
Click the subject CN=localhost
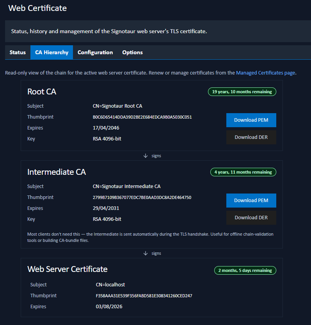110,284
